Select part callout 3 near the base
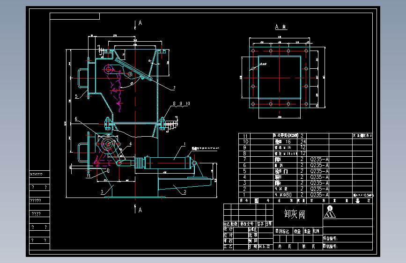 102,192
